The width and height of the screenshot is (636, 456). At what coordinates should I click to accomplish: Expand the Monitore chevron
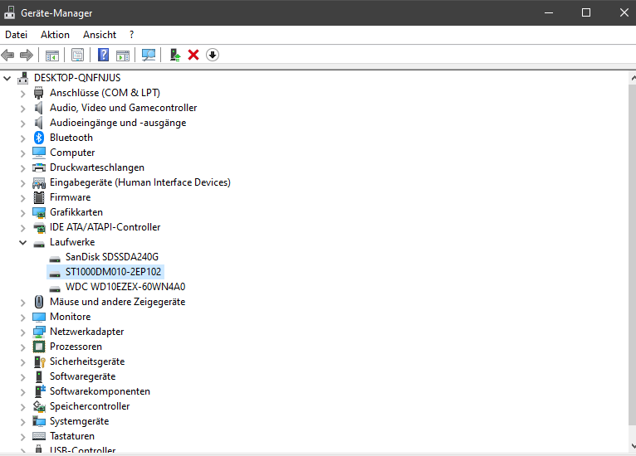point(22,318)
